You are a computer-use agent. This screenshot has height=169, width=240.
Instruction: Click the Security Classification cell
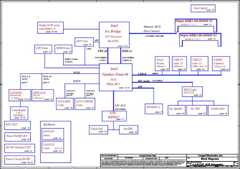pyautogui.click(x=109, y=156)
